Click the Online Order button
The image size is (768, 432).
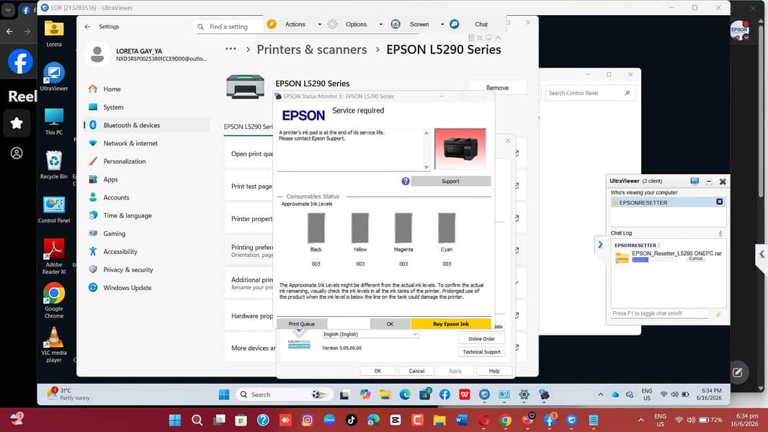click(x=481, y=338)
